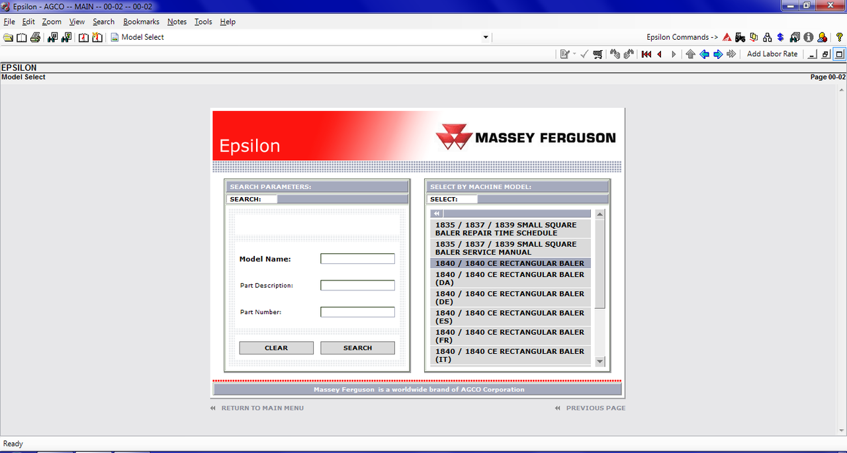This screenshot has height=453, width=847.
Task: Click the second binoculars search-next icon
Action: click(66, 37)
